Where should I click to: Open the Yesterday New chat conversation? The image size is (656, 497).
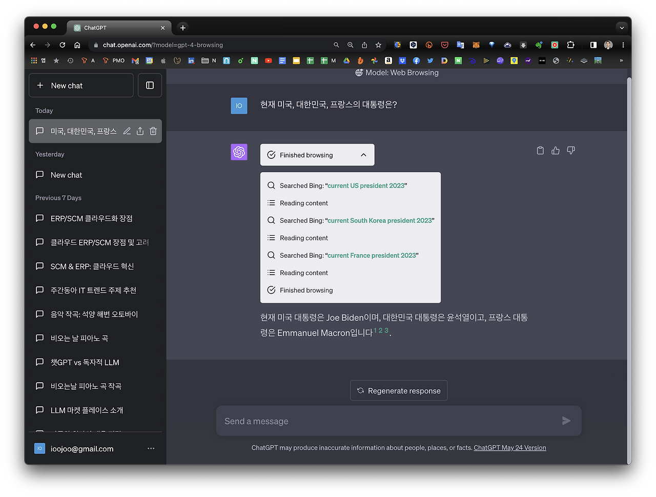pyautogui.click(x=95, y=175)
